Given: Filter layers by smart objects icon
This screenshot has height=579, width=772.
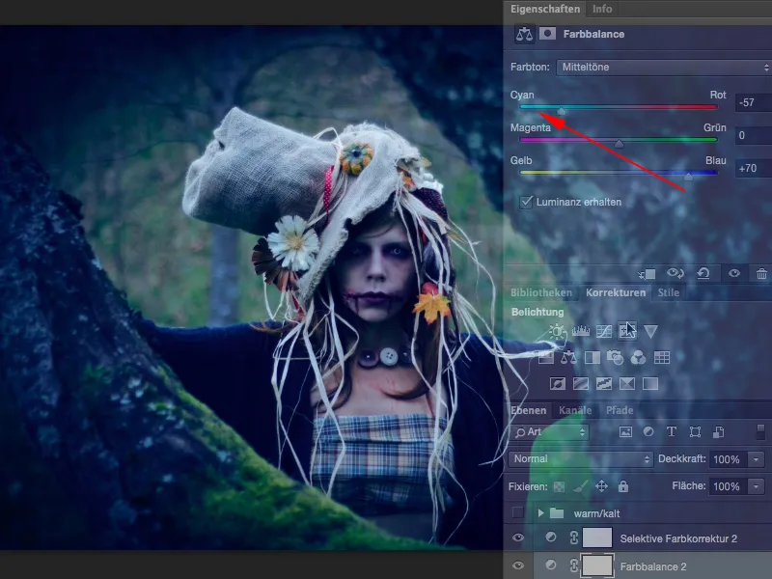Looking at the screenshot, I should 718,432.
